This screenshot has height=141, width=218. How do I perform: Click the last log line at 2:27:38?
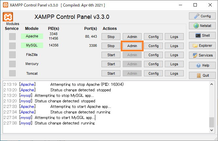tap(49, 123)
